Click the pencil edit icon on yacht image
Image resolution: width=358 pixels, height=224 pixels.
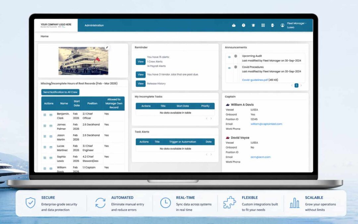[107, 47]
